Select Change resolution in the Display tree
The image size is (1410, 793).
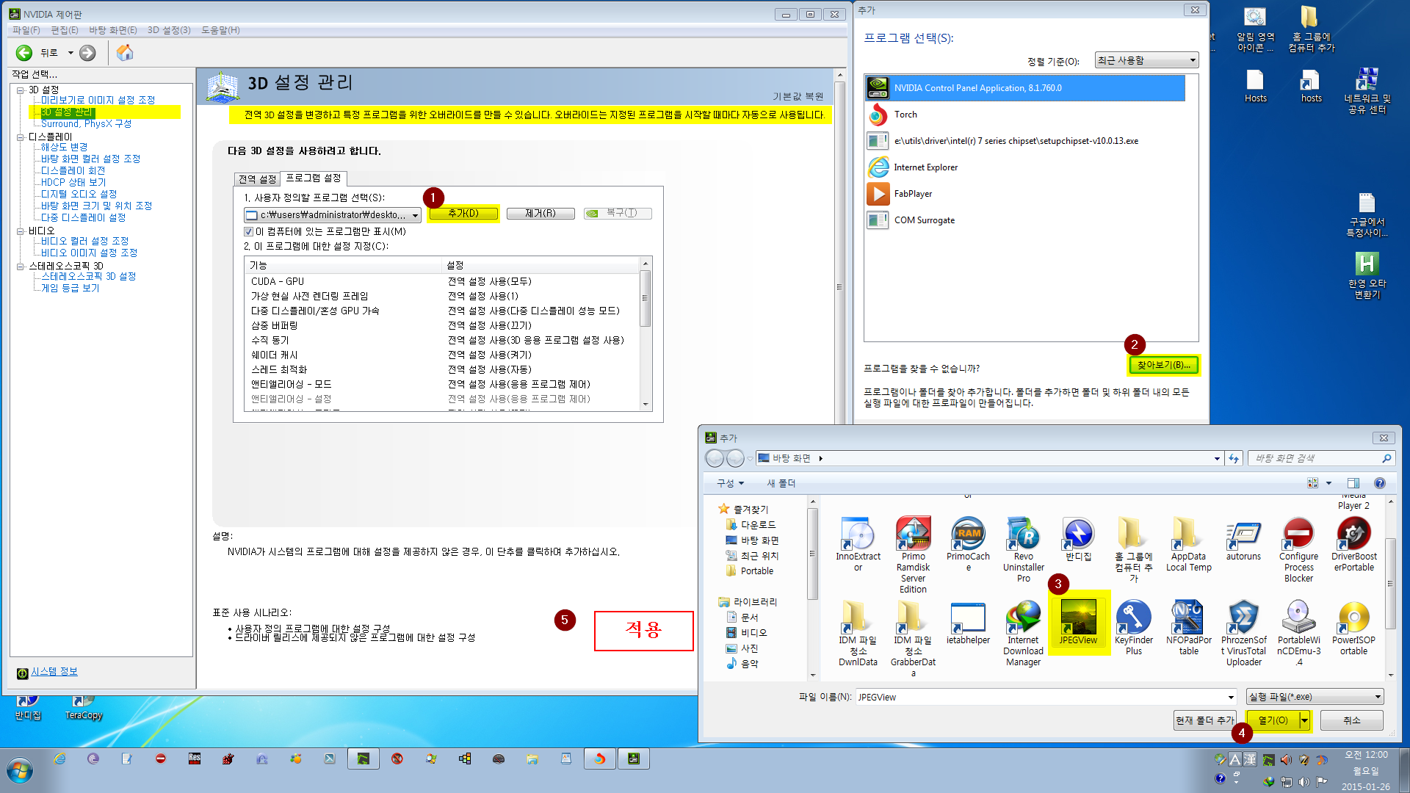tap(64, 147)
